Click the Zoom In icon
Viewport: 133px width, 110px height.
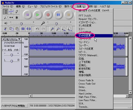click(52, 29)
